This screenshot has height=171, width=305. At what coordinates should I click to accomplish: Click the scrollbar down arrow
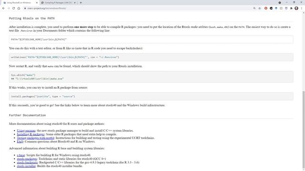point(304,170)
